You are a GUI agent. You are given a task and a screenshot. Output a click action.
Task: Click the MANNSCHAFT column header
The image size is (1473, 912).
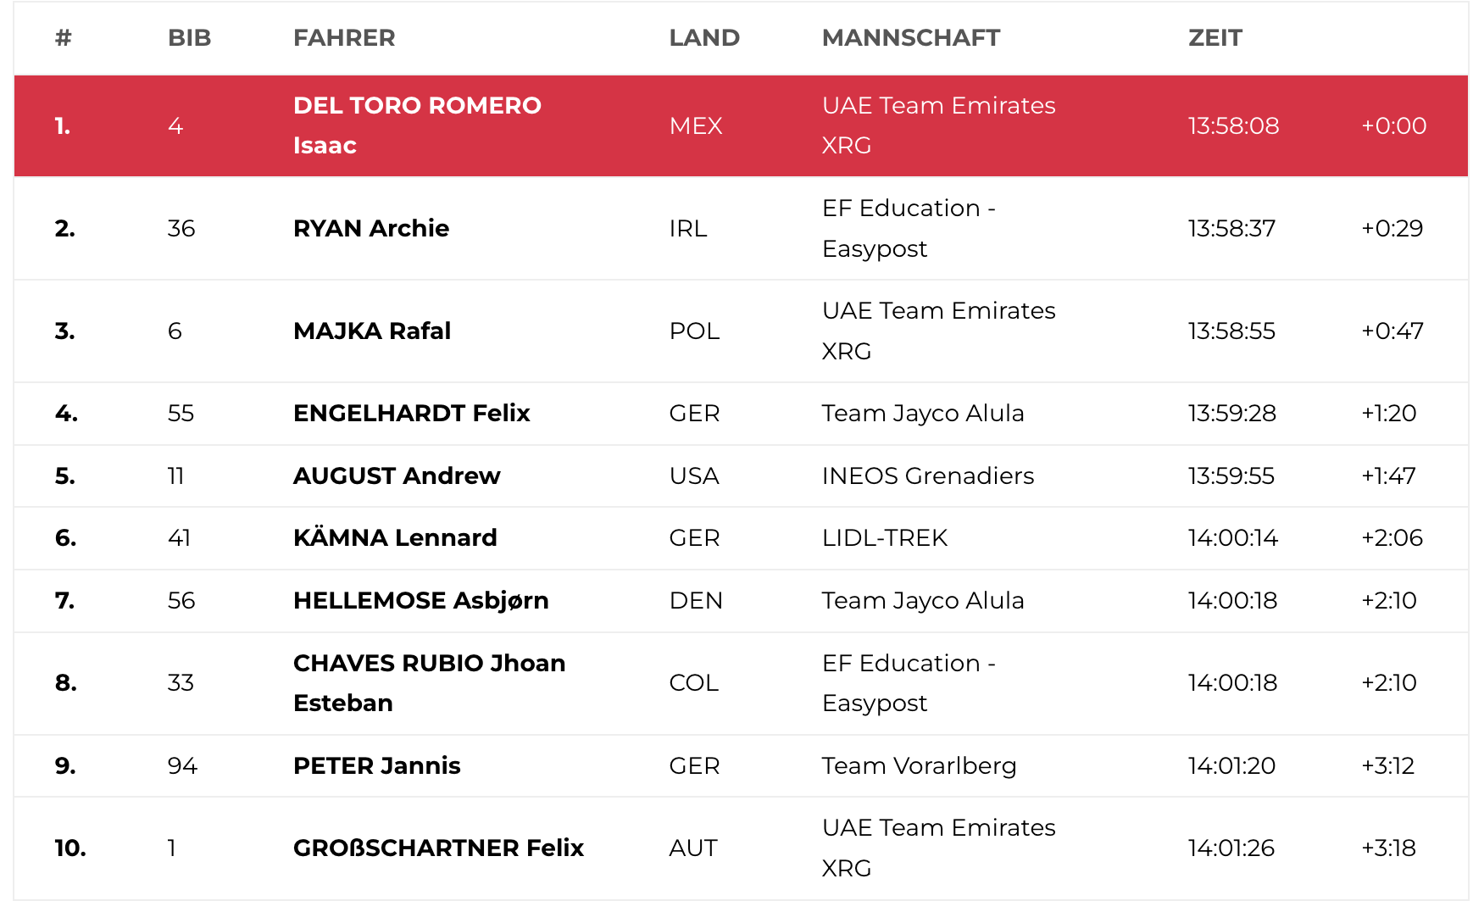coord(910,38)
